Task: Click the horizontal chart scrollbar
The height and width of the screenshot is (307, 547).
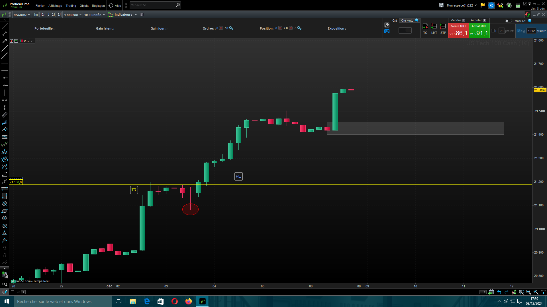Action: point(253,292)
